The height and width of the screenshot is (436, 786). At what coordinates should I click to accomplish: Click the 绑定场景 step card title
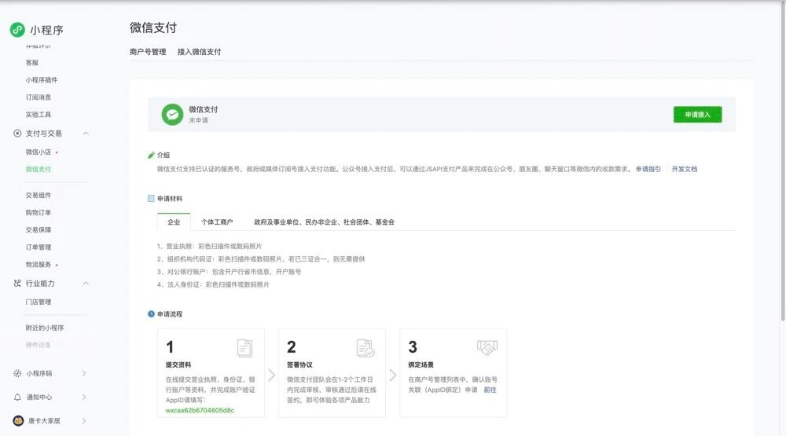click(421, 365)
